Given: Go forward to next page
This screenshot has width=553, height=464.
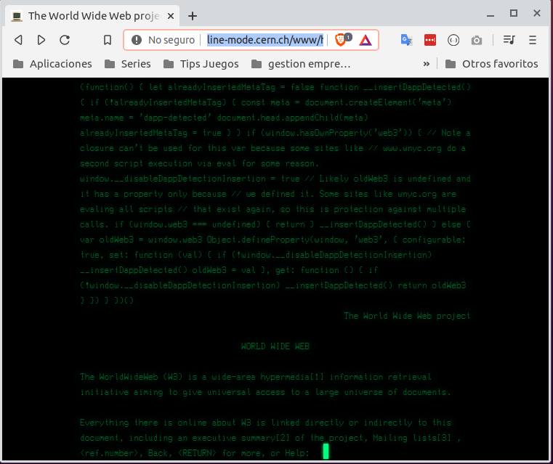Looking at the screenshot, I should point(41,40).
